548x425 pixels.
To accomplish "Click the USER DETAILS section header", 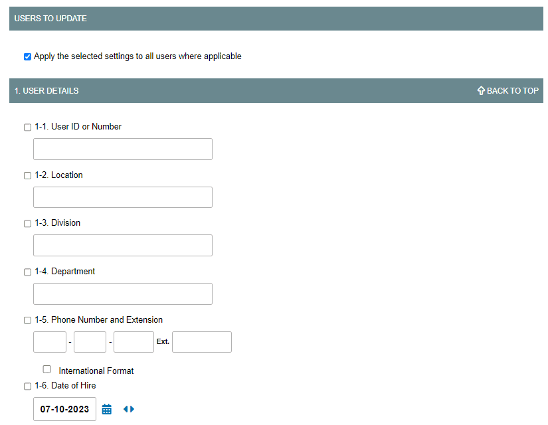I will point(46,90).
